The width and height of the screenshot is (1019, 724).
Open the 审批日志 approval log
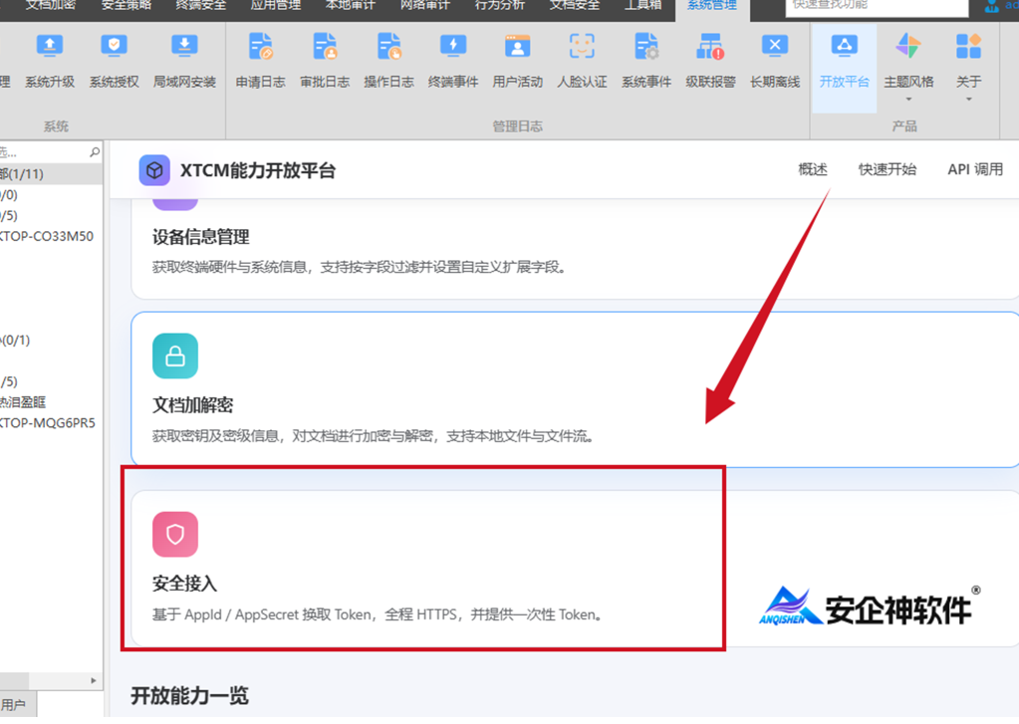(x=325, y=61)
